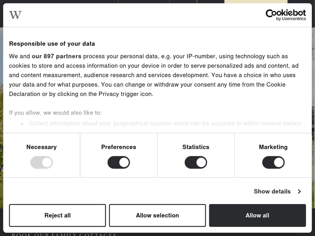Click the Preferences category label

[118, 147]
